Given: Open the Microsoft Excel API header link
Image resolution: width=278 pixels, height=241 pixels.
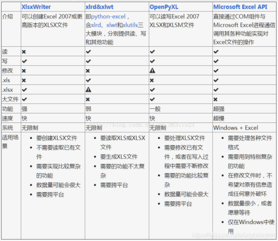Looking at the screenshot, I should pyautogui.click(x=240, y=7).
